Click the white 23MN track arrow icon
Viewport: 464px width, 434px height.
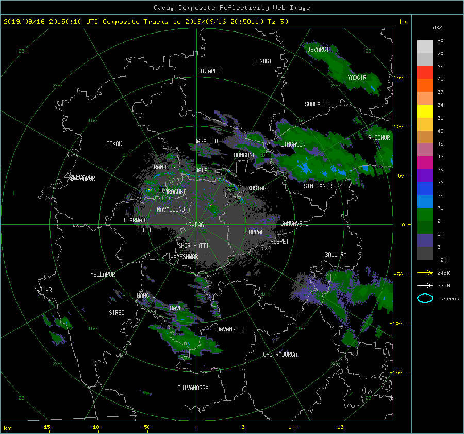pos(425,285)
